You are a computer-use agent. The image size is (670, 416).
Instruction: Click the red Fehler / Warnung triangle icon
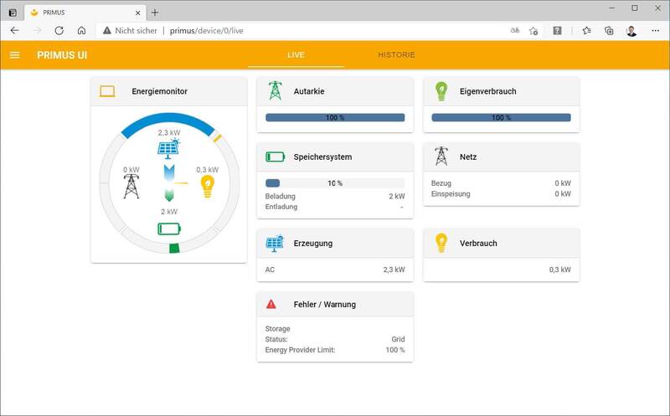pos(271,305)
